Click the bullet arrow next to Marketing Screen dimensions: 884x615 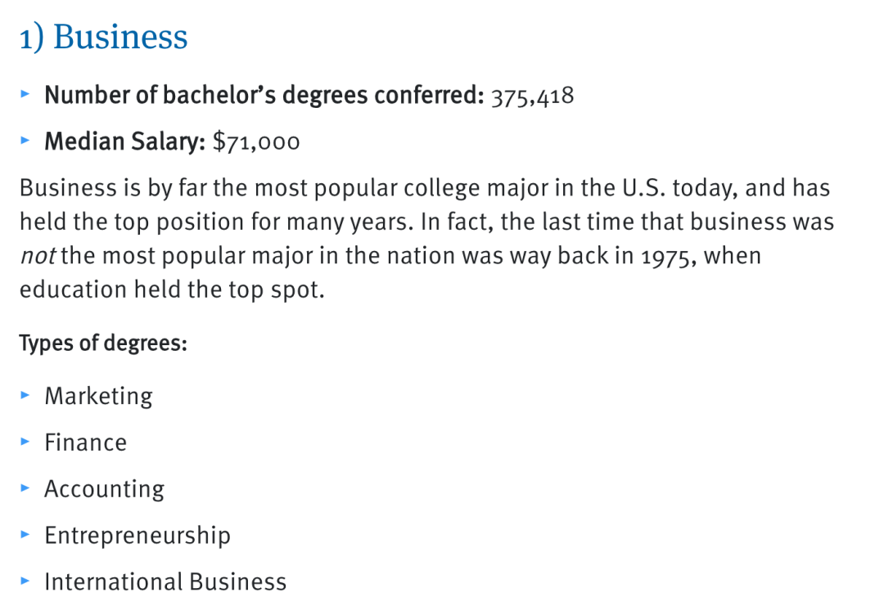[25, 396]
